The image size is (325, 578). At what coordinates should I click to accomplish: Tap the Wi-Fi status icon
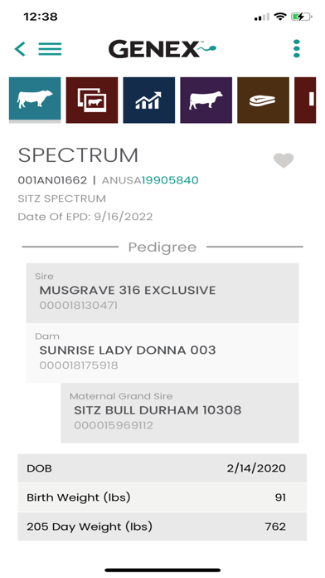point(280,17)
